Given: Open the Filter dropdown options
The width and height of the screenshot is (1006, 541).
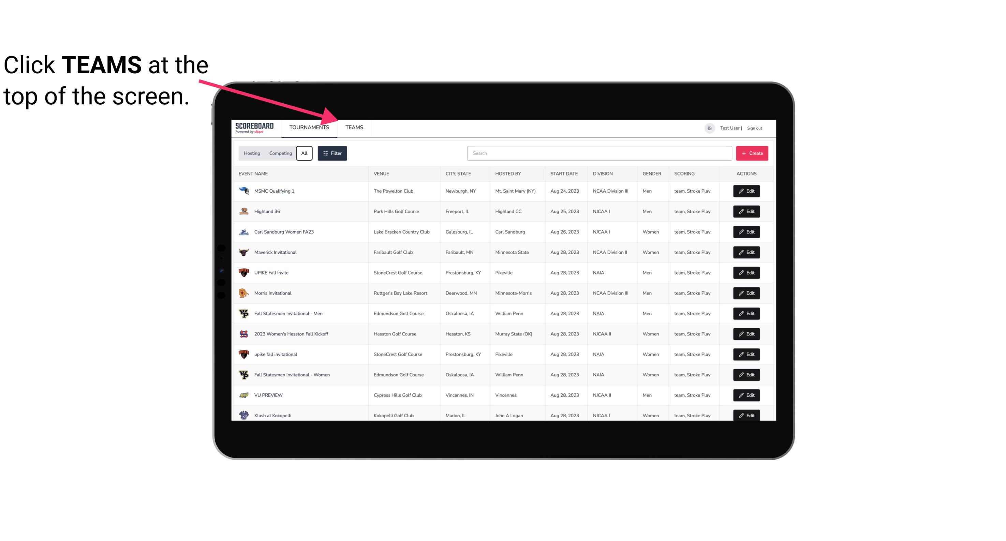Looking at the screenshot, I should 332,153.
